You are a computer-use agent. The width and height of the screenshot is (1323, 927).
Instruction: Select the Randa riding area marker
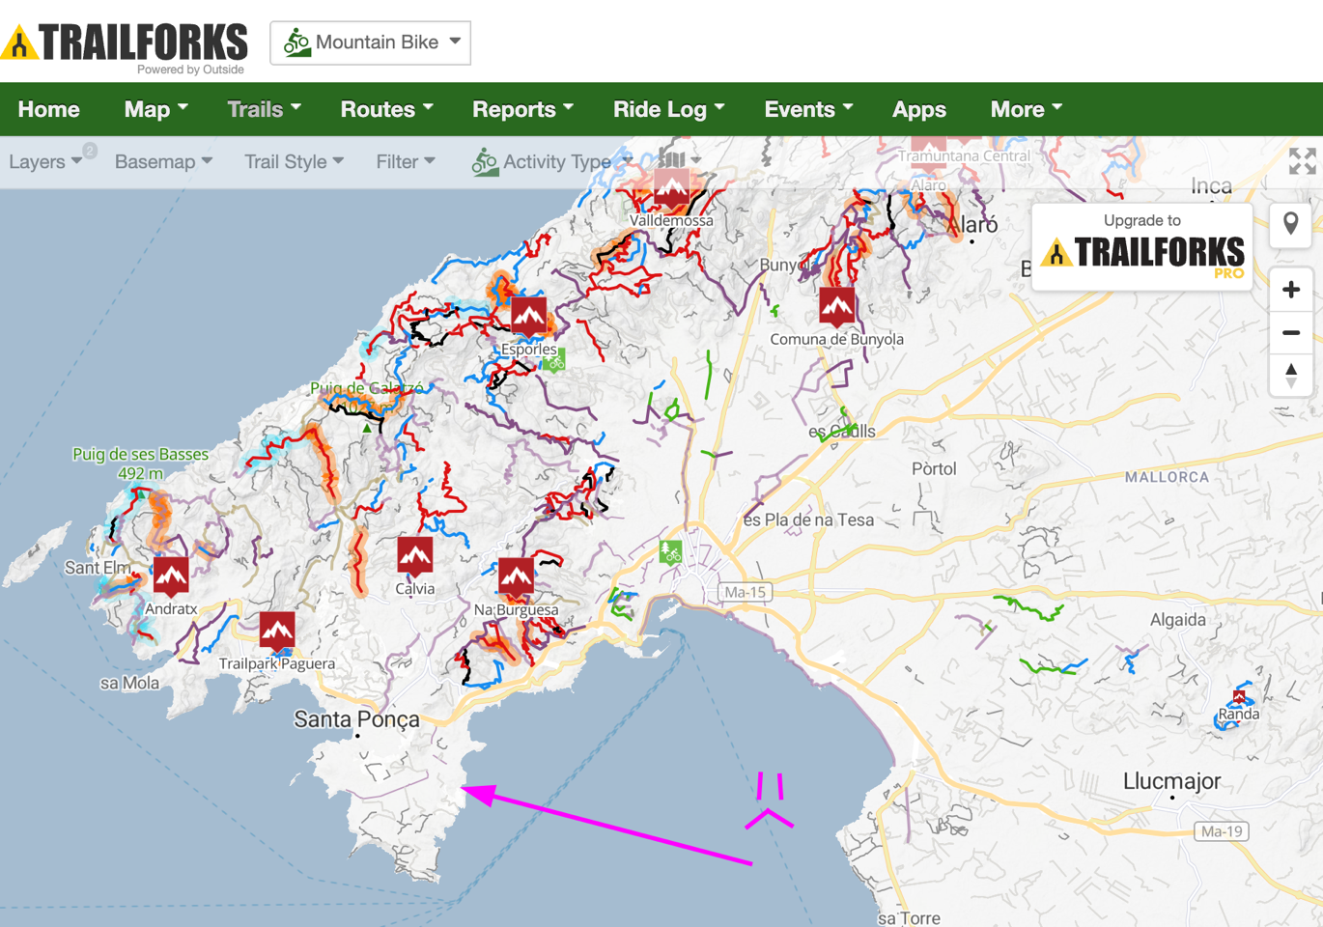pos(1239,697)
